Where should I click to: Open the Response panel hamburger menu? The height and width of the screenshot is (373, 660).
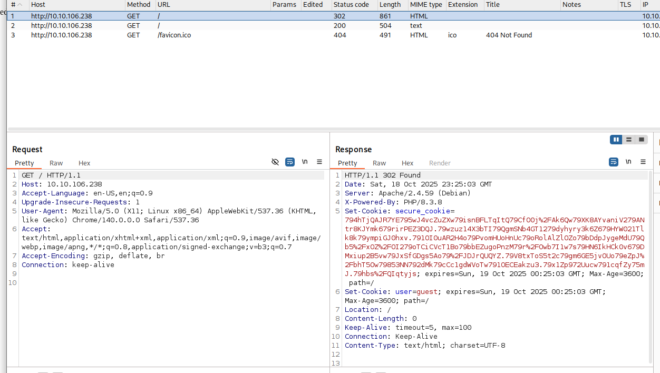click(x=643, y=162)
